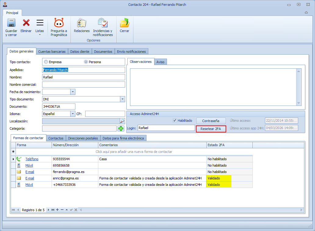Screen dimensions: 315x231
Task: Open the Fecha de nacimiento date picker
Action: point(73,92)
